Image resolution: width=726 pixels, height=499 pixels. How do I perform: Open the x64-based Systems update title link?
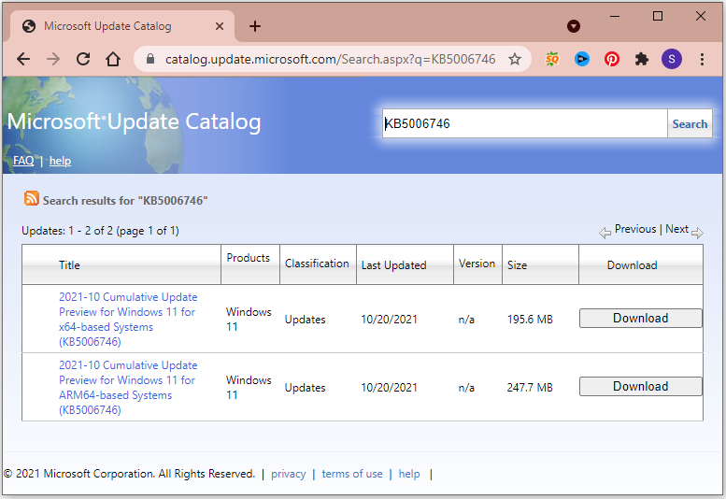point(128,320)
